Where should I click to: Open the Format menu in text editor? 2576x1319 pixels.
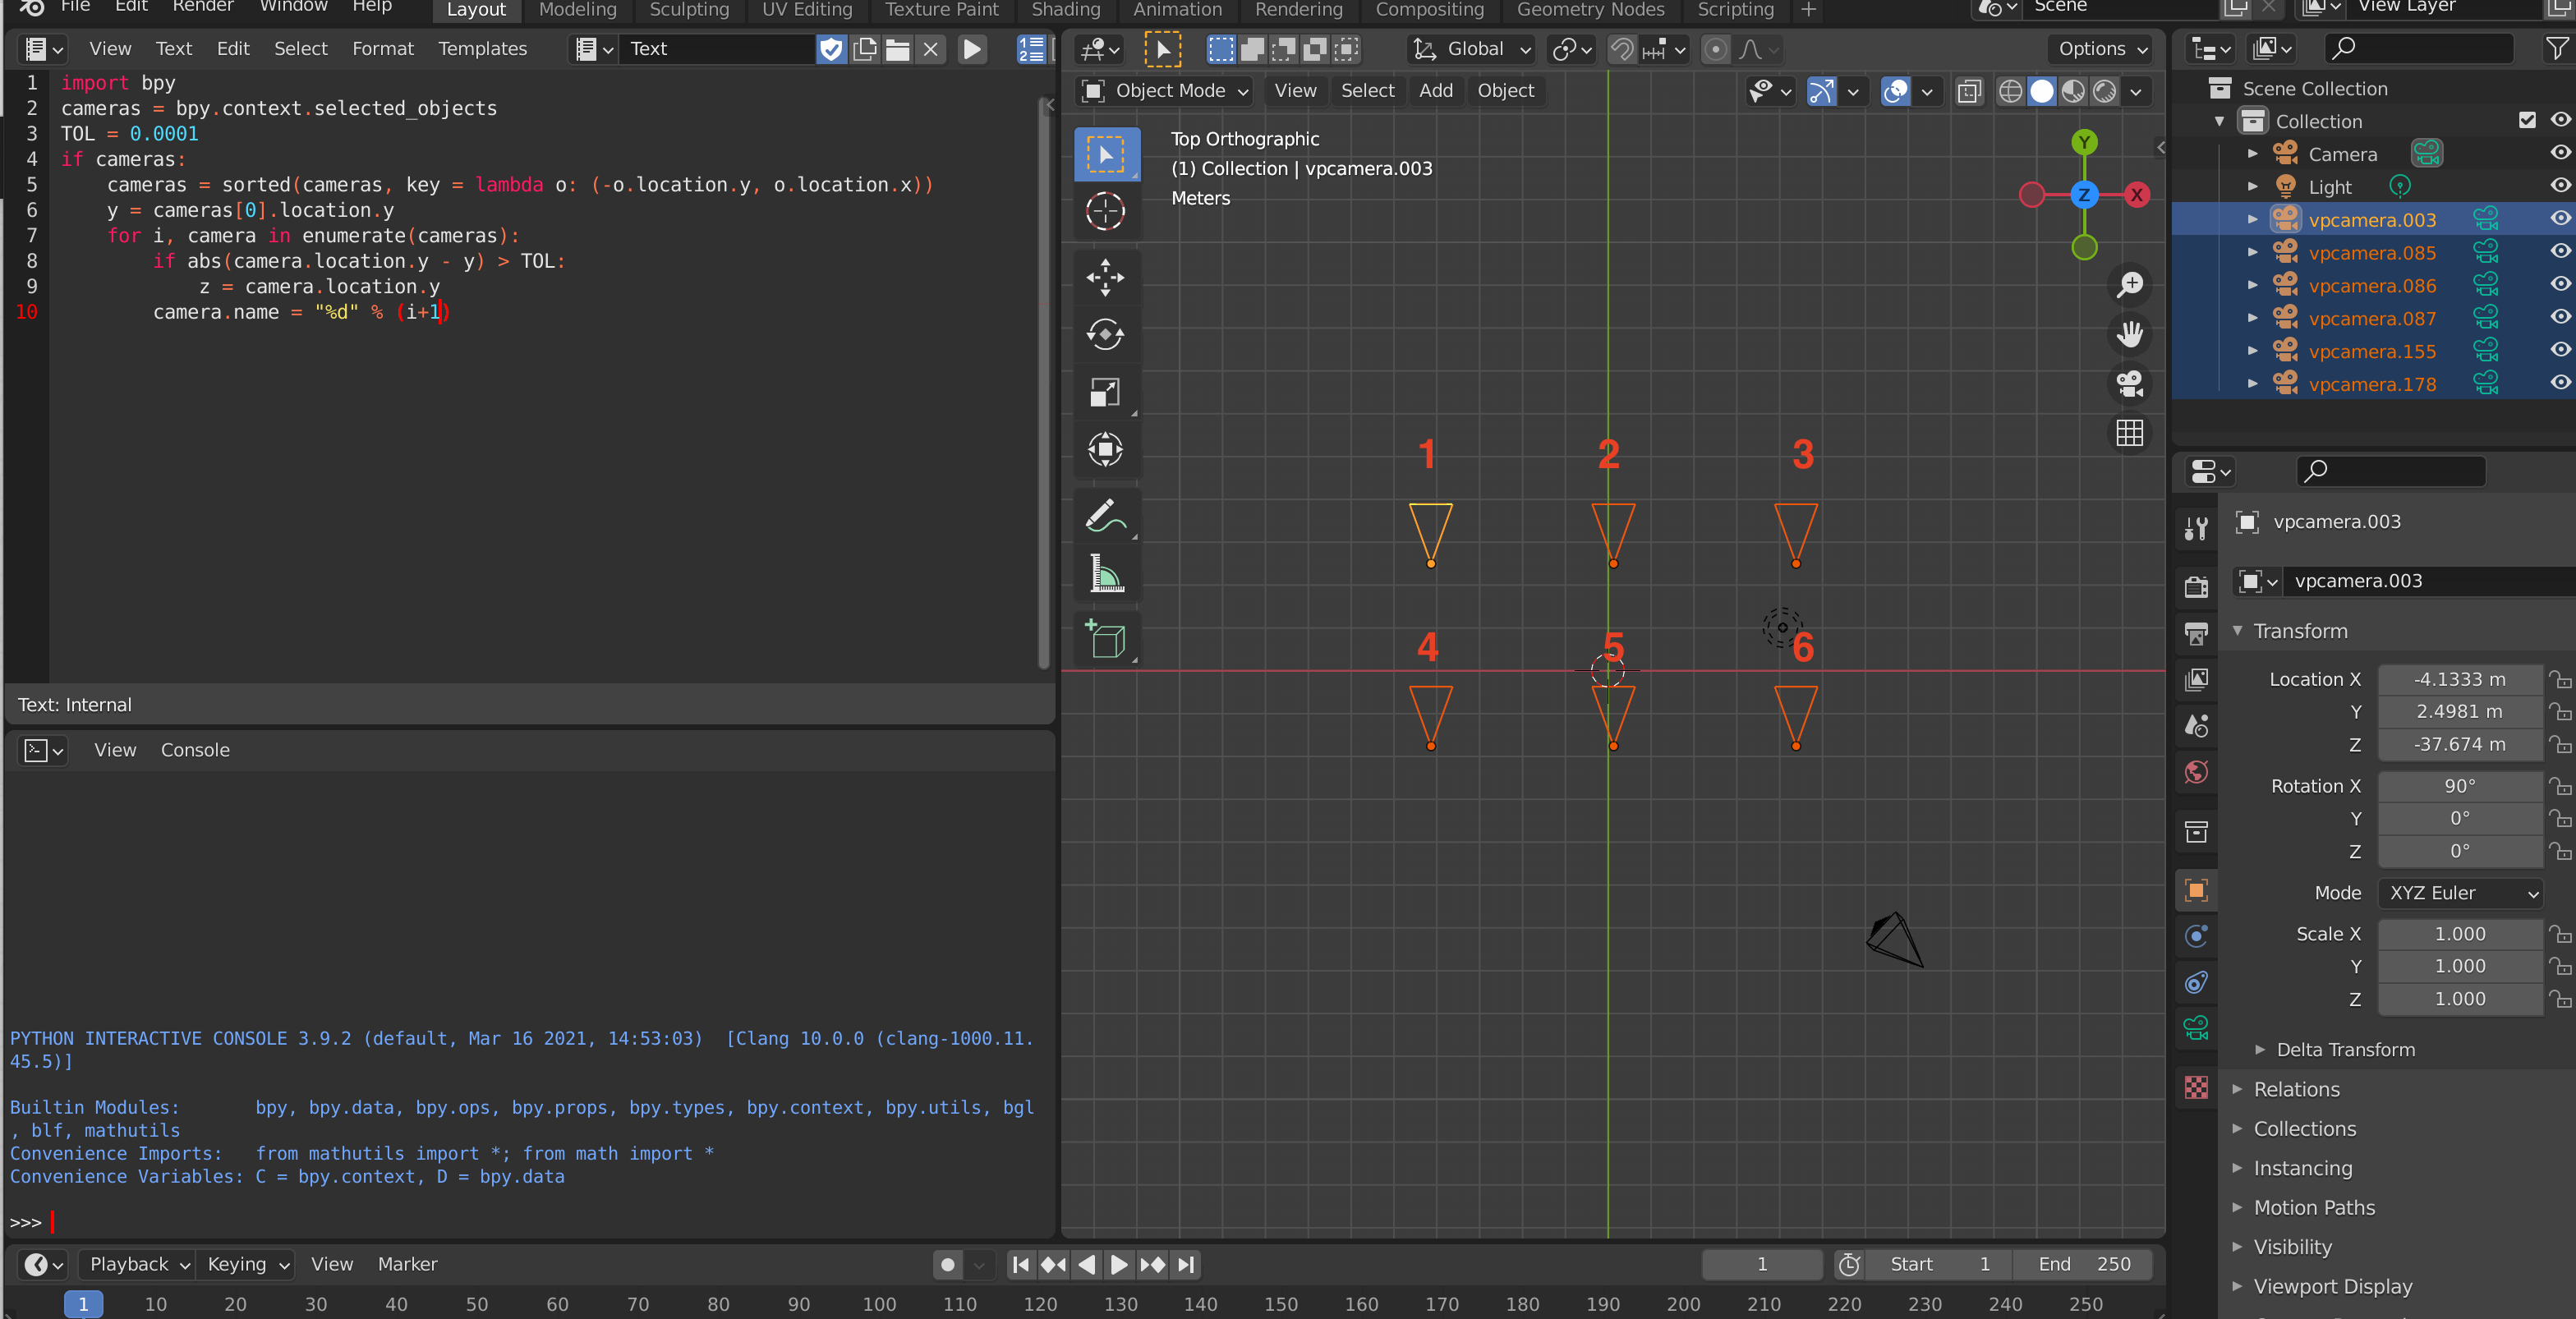(382, 49)
